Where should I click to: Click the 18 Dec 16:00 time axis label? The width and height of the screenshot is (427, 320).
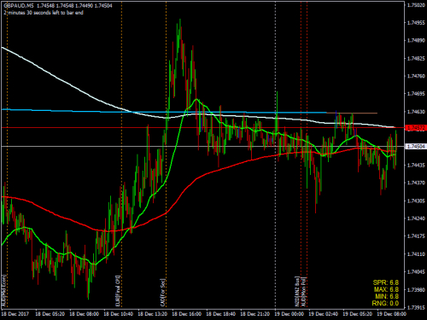pyautogui.click(x=186, y=314)
